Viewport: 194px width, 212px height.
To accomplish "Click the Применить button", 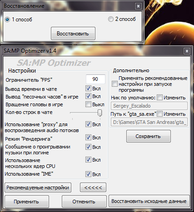I will coord(27,202).
